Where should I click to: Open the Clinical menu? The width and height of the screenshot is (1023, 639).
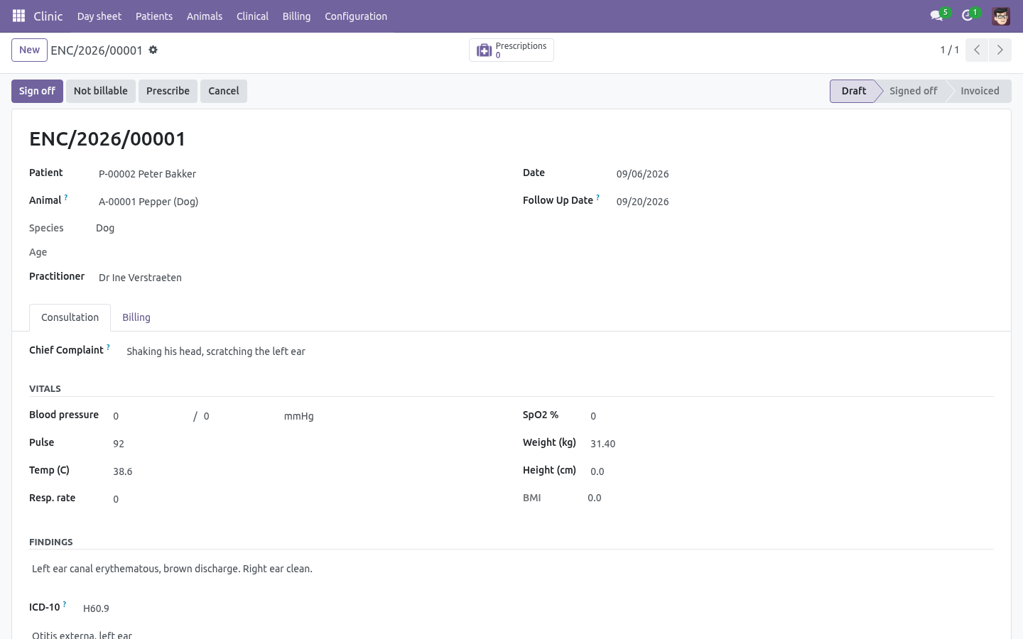pos(252,16)
